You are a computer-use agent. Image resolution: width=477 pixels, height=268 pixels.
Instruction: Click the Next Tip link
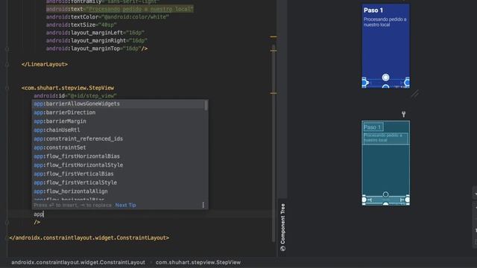click(x=126, y=205)
